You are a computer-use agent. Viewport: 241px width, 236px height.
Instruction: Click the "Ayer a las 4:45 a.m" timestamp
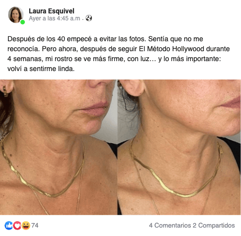(55, 18)
